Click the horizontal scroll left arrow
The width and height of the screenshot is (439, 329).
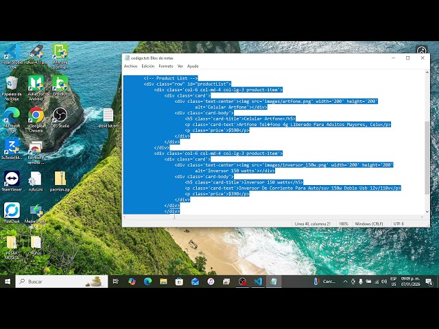click(x=125, y=217)
